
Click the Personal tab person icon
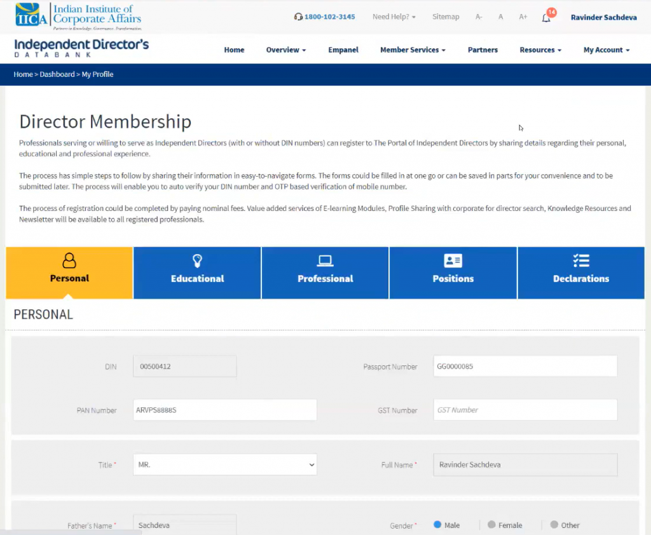[x=69, y=261]
